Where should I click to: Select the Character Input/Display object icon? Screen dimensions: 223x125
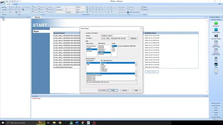tap(216, 50)
